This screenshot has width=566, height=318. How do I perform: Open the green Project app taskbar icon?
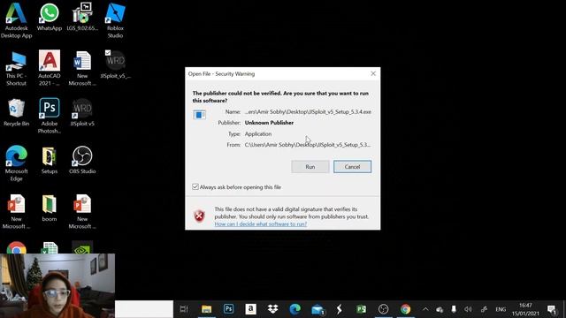[361, 309]
